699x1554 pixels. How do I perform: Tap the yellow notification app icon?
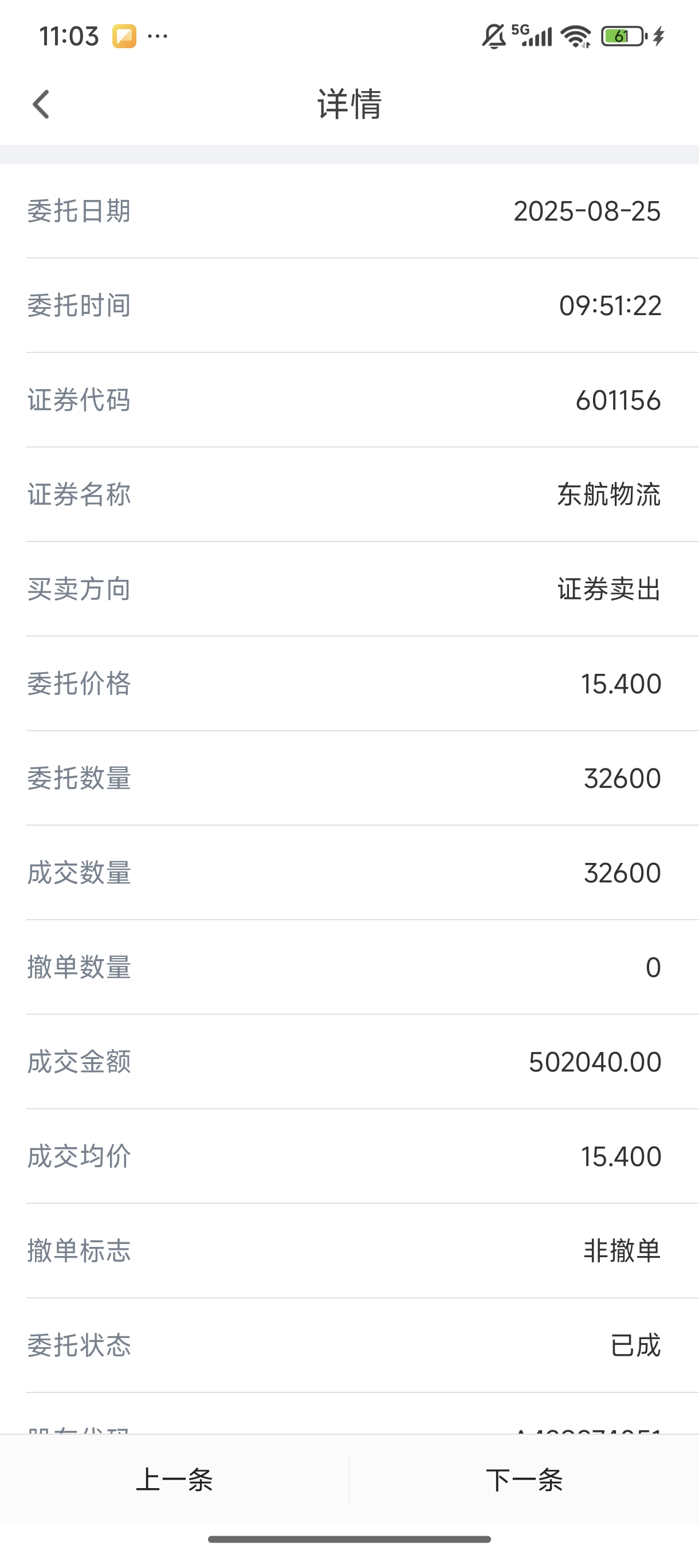click(124, 36)
